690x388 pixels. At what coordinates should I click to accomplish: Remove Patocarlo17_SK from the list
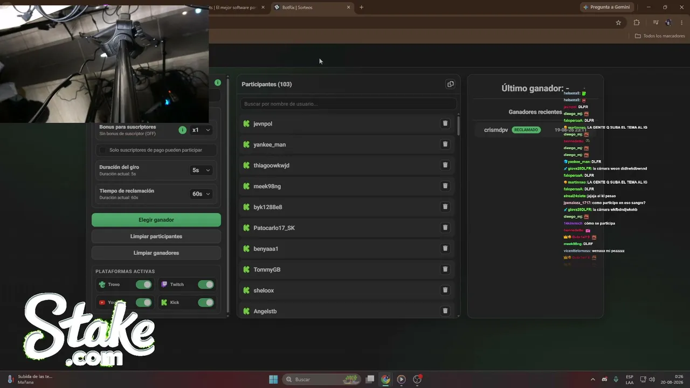click(x=445, y=227)
